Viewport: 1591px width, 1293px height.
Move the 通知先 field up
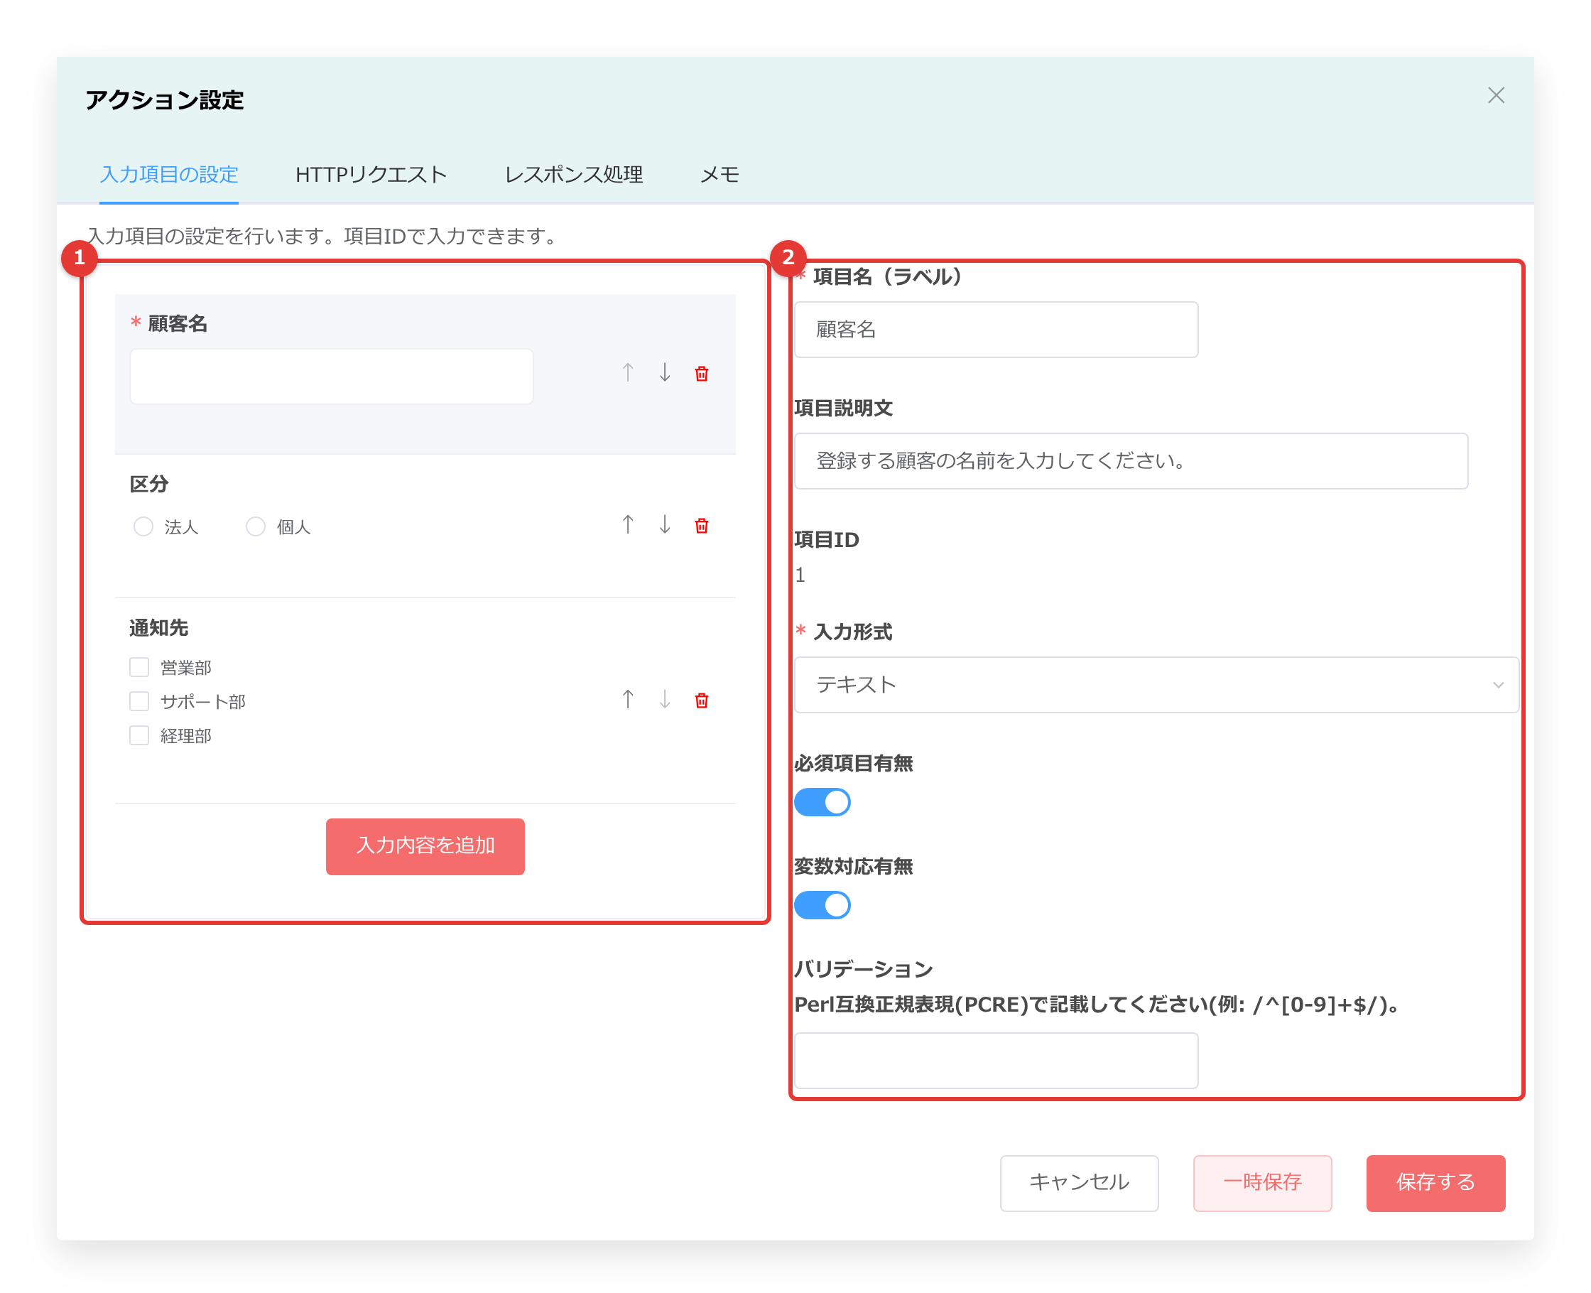[628, 699]
